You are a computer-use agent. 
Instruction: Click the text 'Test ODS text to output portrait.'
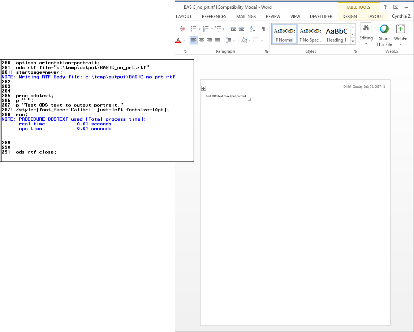point(226,96)
